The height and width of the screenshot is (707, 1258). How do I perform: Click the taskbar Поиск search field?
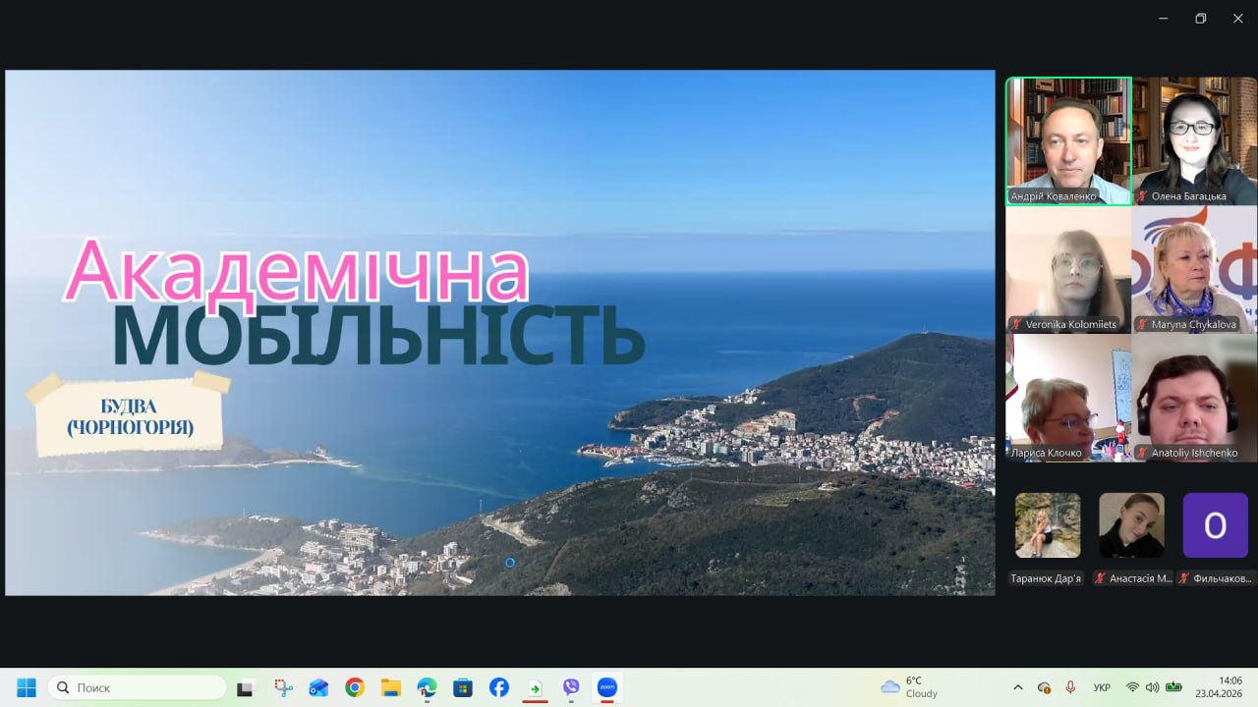tap(138, 687)
